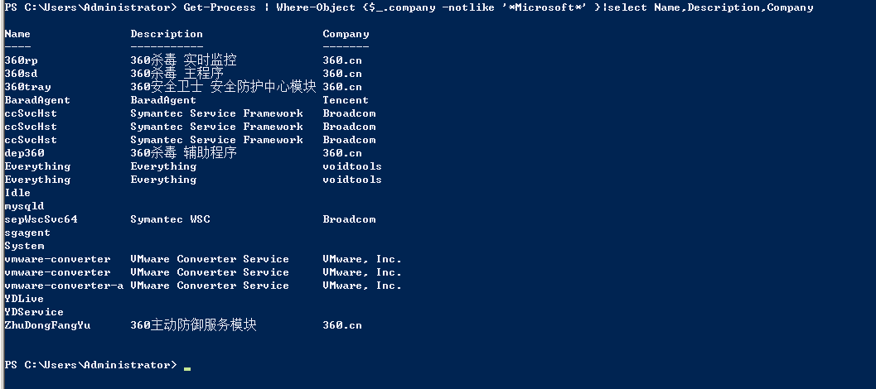
Task: Click the YDLive process name
Action: click(24, 299)
